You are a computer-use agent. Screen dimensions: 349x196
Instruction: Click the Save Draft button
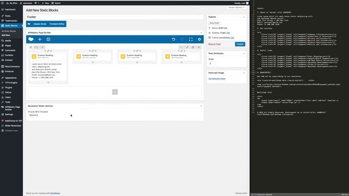(x=214, y=23)
